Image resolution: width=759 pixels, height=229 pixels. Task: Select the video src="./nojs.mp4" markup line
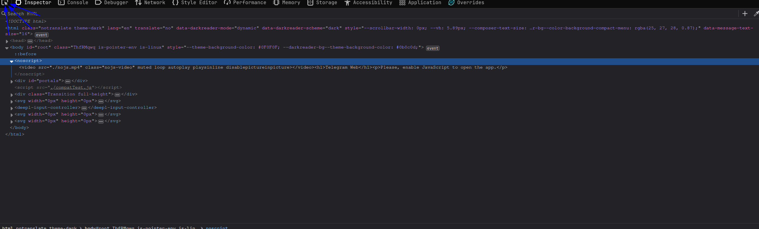263,68
